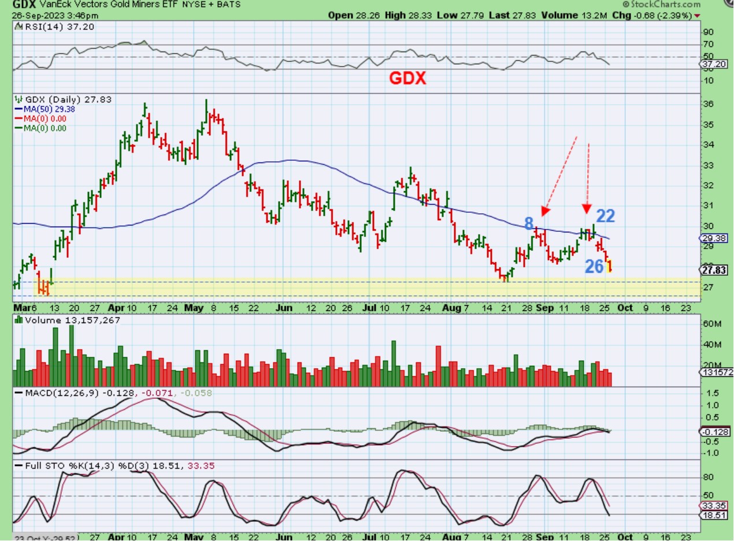
Task: Click the MA(50) 29.38 legend entry
Action: pyautogui.click(x=45, y=109)
